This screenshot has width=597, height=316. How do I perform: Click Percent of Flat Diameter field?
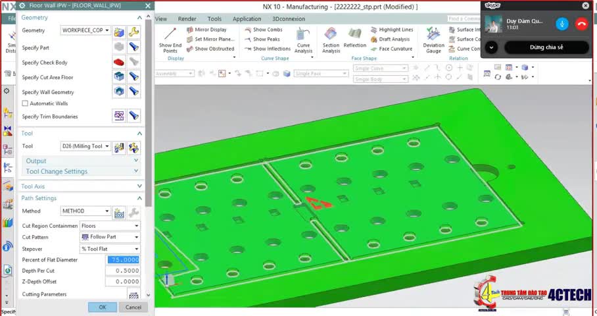coord(122,259)
